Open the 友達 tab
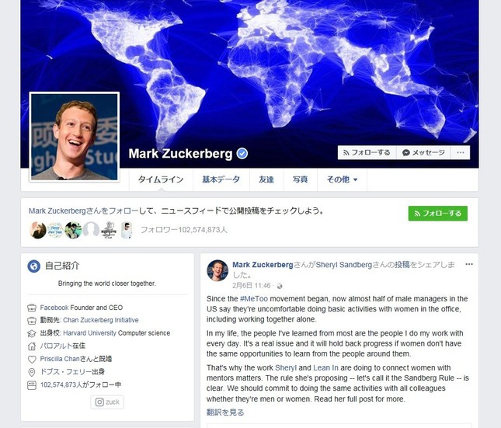 click(266, 179)
